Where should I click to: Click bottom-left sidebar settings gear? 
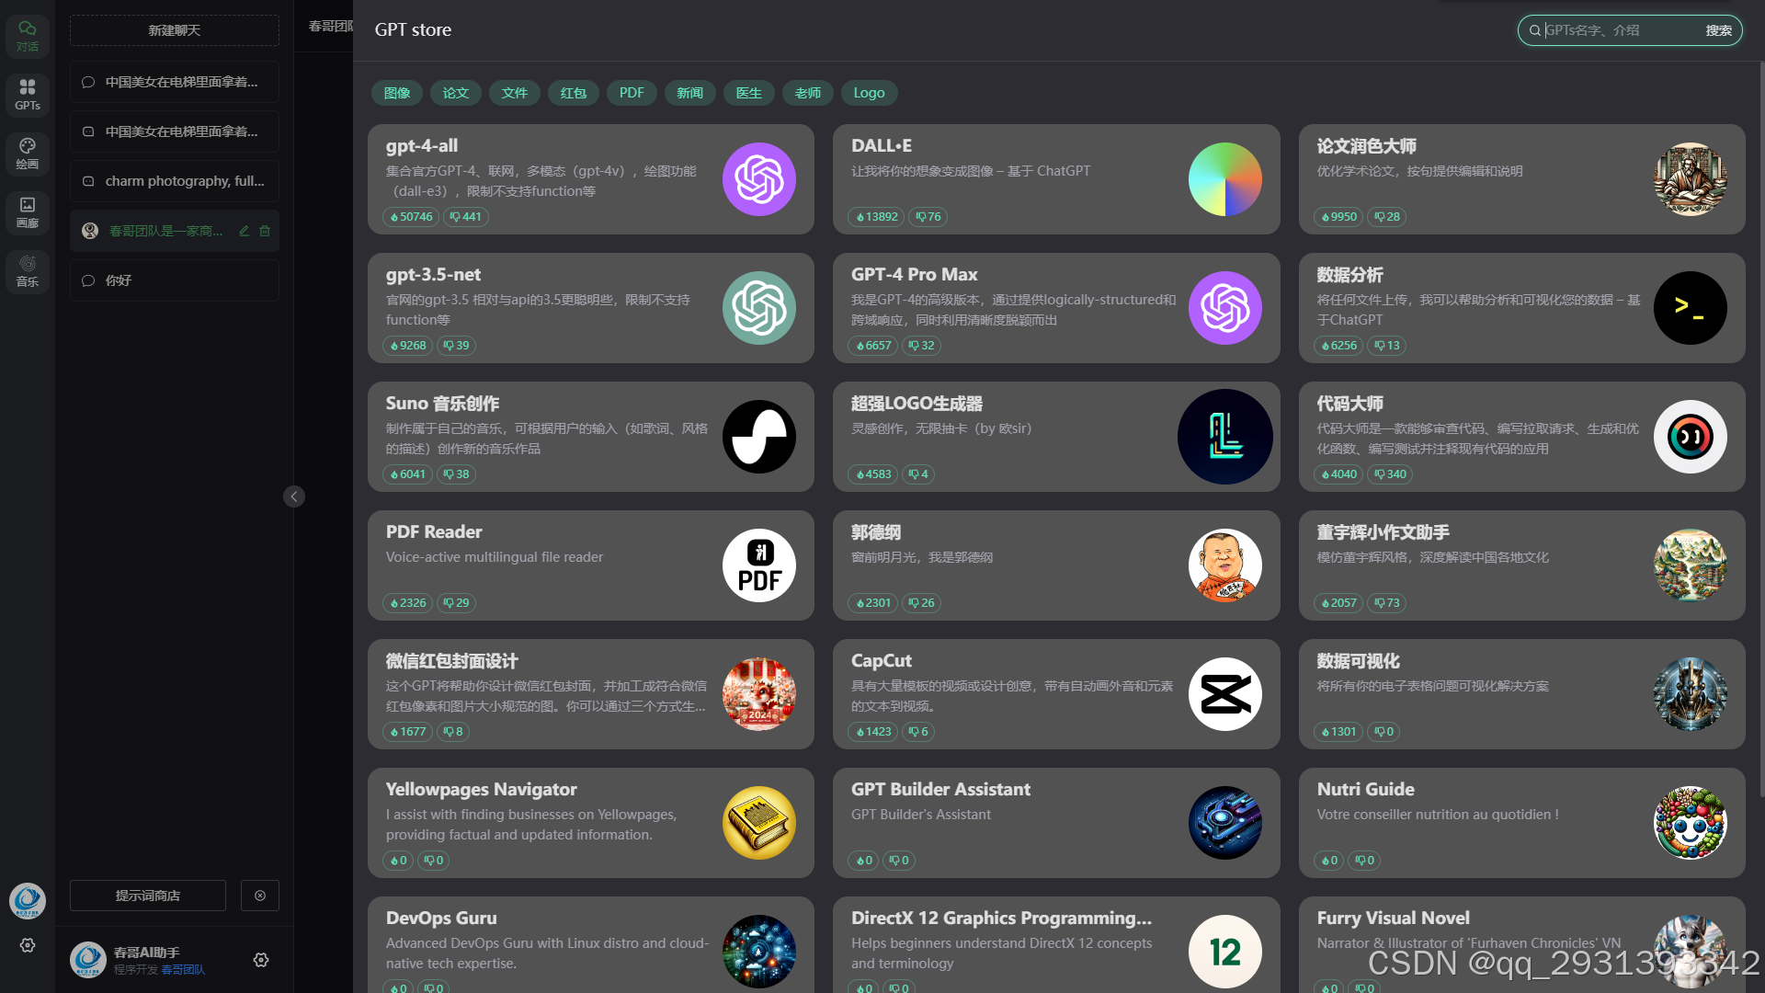[x=28, y=945]
